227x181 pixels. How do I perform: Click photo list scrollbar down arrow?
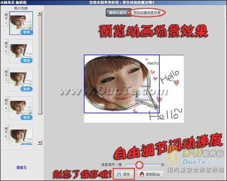tap(40, 142)
